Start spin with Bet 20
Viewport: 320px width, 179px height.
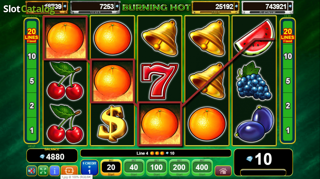tap(111, 168)
